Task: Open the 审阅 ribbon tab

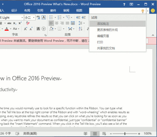Action: (x=66, y=10)
